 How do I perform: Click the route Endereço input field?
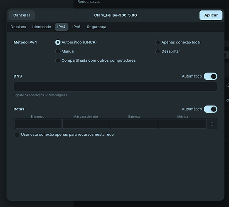coord(38,124)
